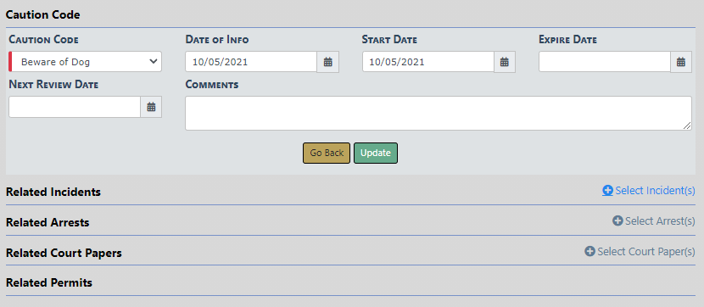Click the plus icon beside Select Arrest(s)
Screen dimensions: 704x307
[x=617, y=220]
